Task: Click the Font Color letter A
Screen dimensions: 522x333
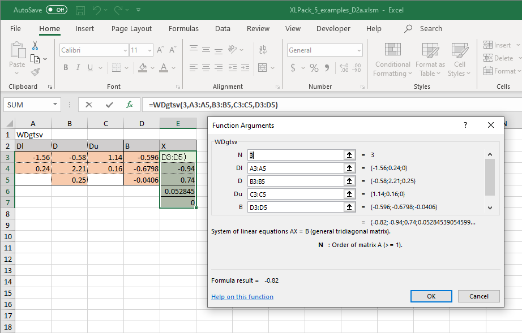Action: coord(164,68)
